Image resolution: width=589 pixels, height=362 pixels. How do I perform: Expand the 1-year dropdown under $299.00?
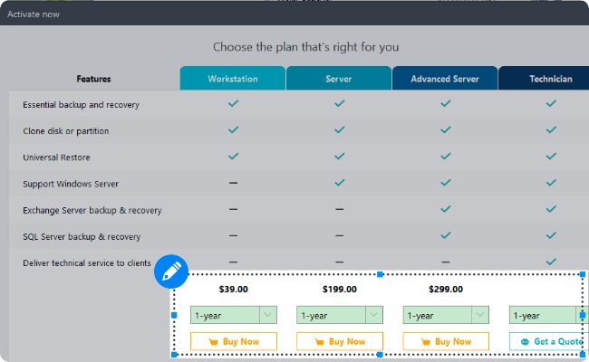(x=480, y=315)
